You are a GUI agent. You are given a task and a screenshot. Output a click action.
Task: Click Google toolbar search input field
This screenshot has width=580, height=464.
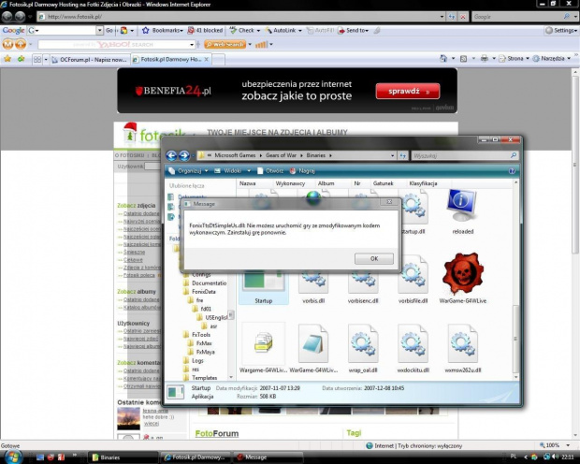66,30
